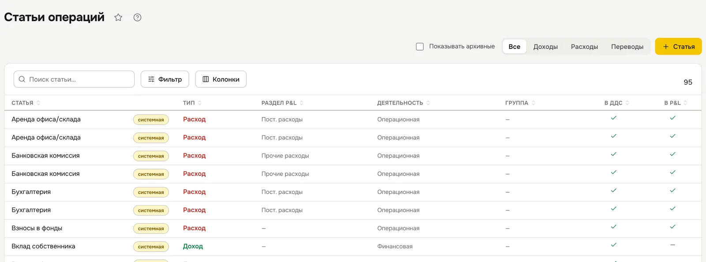The width and height of the screenshot is (706, 262).
Task: Open the Колонки columns button
Action: pos(221,79)
